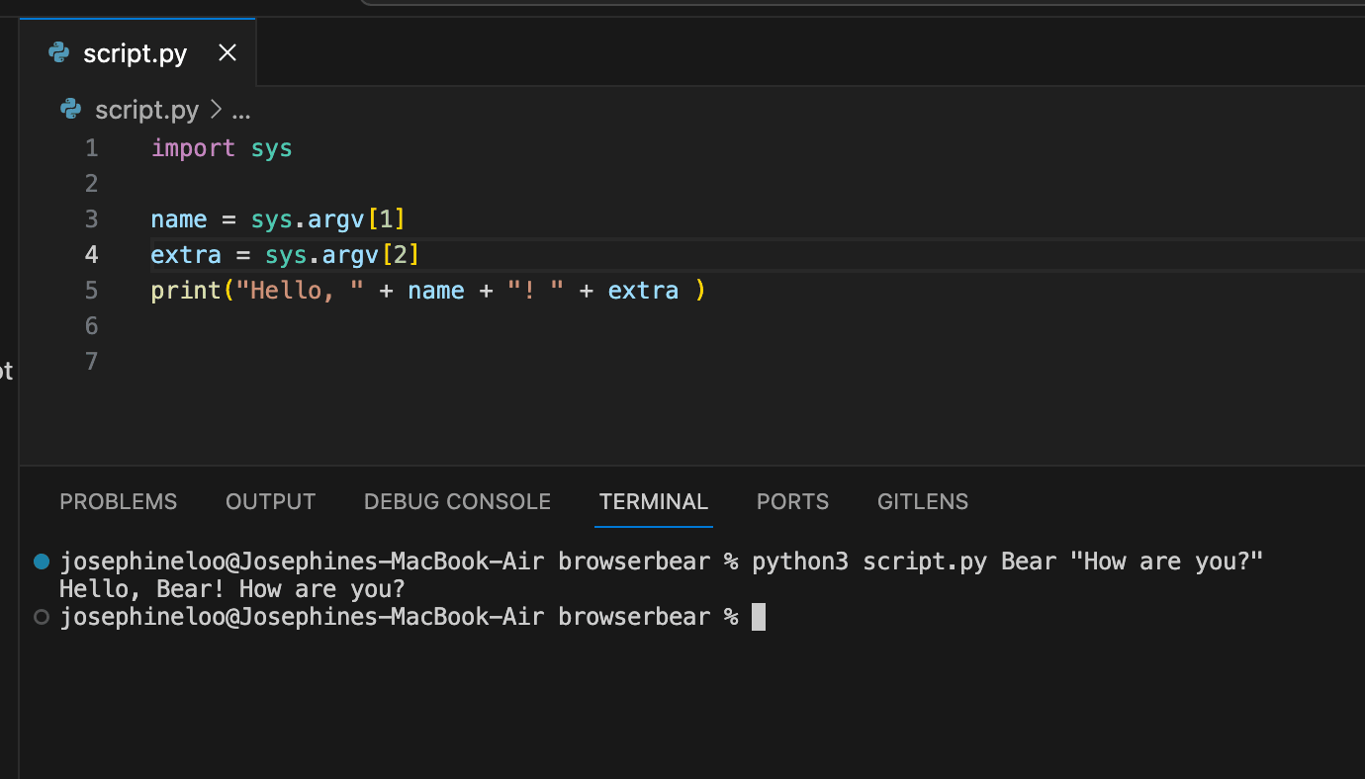Screen dimensions: 1365x779
Task: Select the script.py editor tab
Action: [x=138, y=53]
